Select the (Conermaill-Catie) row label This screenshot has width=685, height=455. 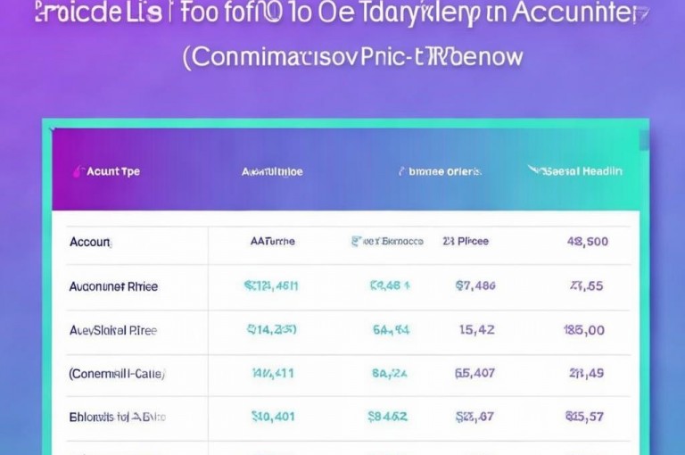coord(117,374)
